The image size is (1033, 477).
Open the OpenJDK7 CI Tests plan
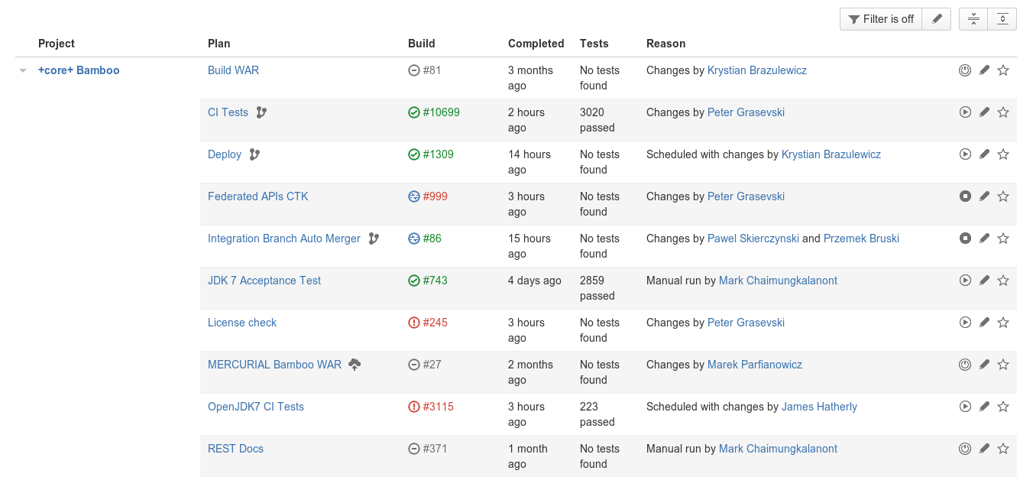[256, 407]
